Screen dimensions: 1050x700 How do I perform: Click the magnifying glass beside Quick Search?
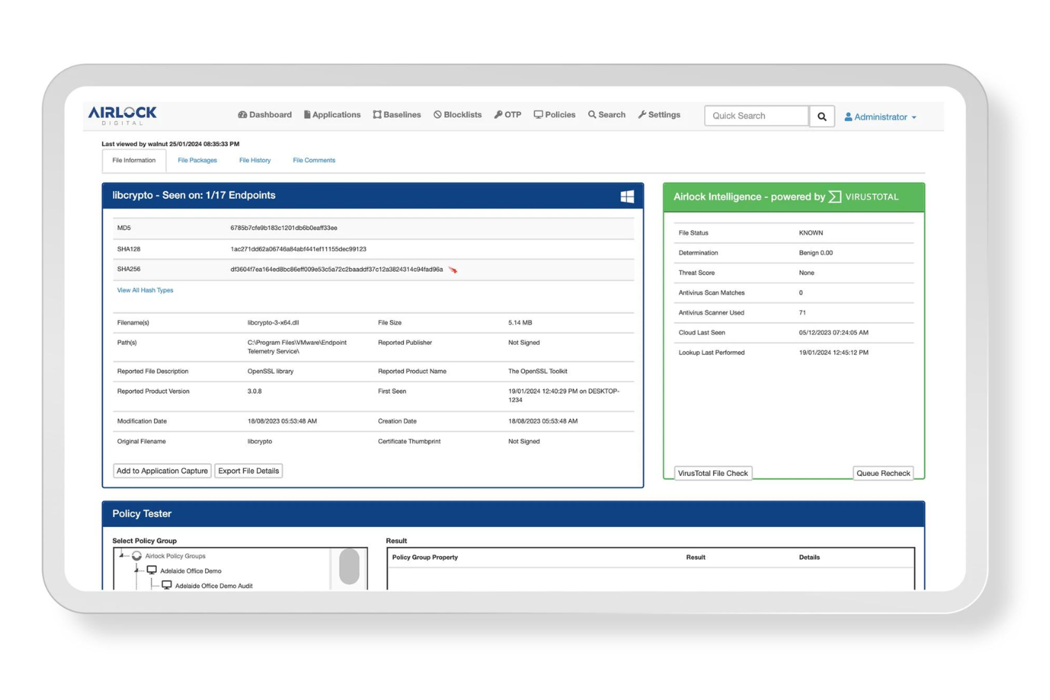821,116
